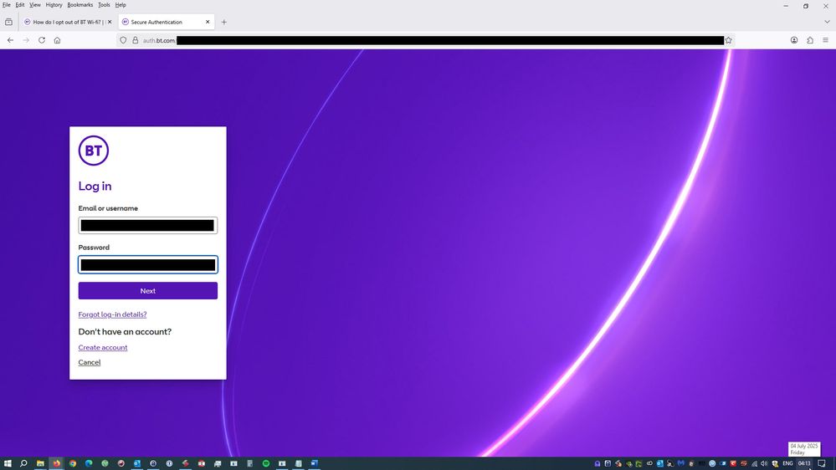Open the Firefox account profile icon

(793, 40)
